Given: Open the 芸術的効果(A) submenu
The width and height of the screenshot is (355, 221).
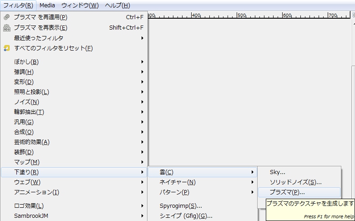Looking at the screenshot, I should [74, 142].
